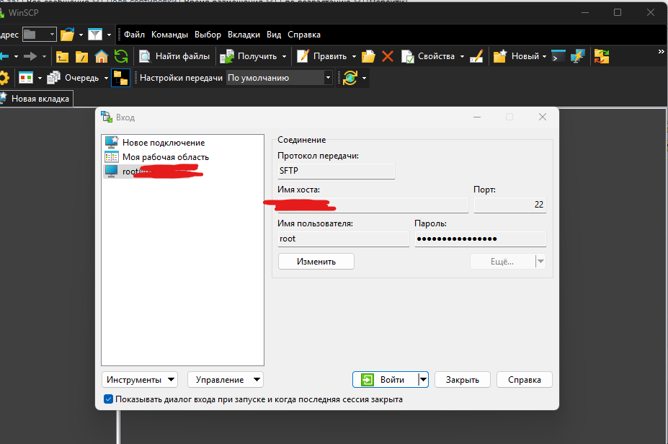Select Новое подключение in the site list
Image resolution: width=668 pixels, height=444 pixels.
(x=163, y=143)
